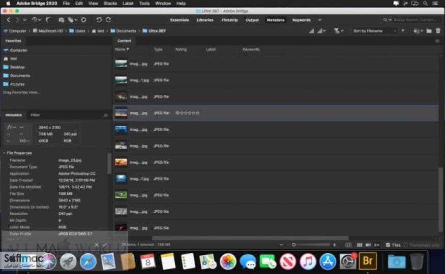Open in Camera Raw icon
This screenshot has width=445, height=274.
84,20
